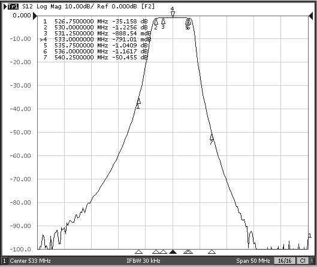This screenshot has height=267, width=317.
Task: Select the marker 7 row showing -50.455 dB
Action: pos(95,57)
